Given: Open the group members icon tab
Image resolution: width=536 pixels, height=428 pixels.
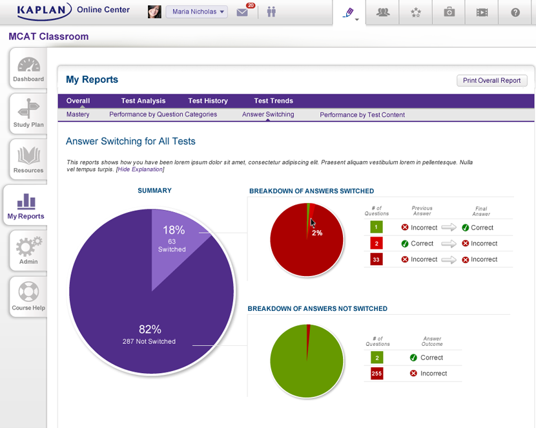Looking at the screenshot, I should pos(382,12).
